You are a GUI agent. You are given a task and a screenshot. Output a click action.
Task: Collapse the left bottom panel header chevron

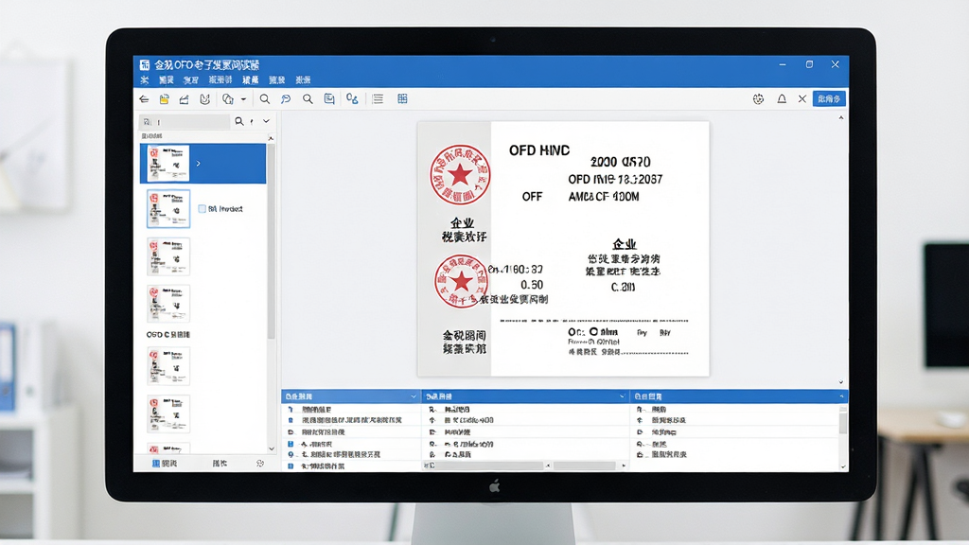click(x=414, y=396)
